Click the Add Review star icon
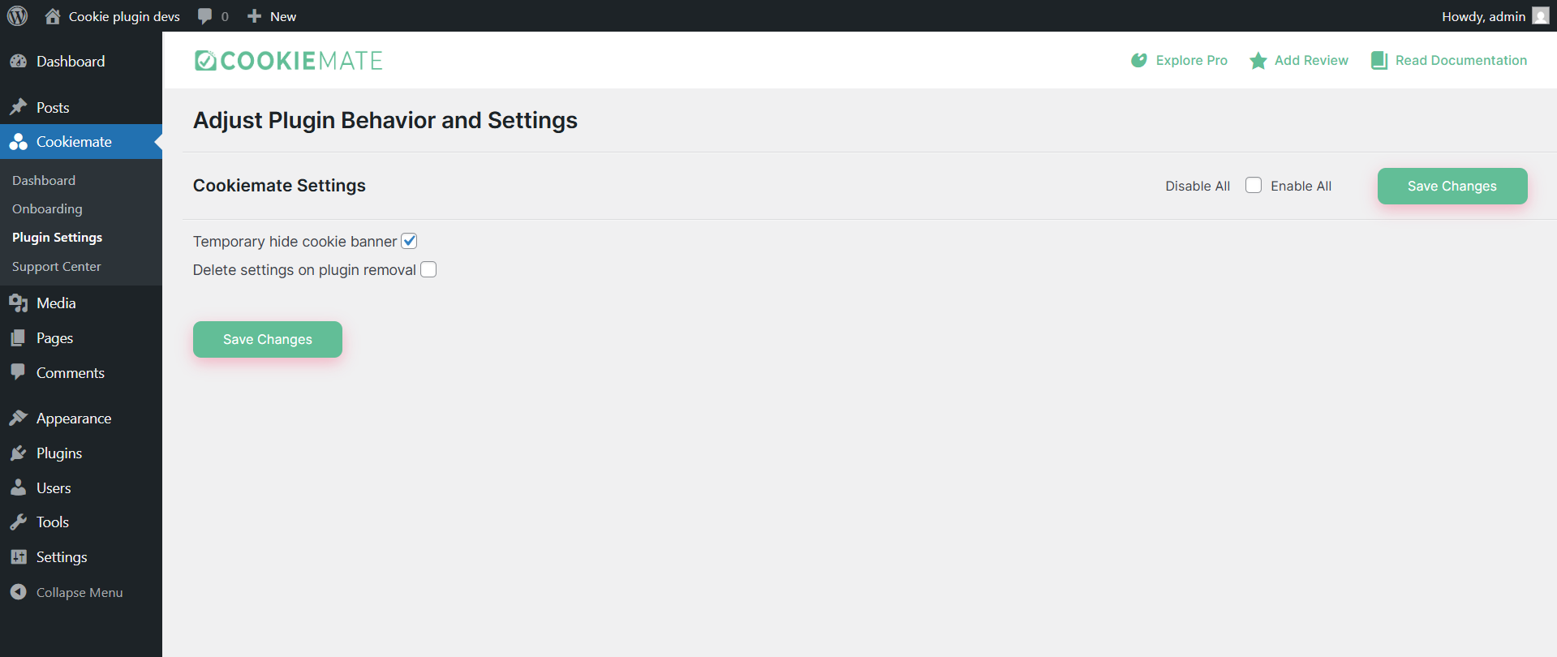Image resolution: width=1557 pixels, height=657 pixels. click(1258, 61)
